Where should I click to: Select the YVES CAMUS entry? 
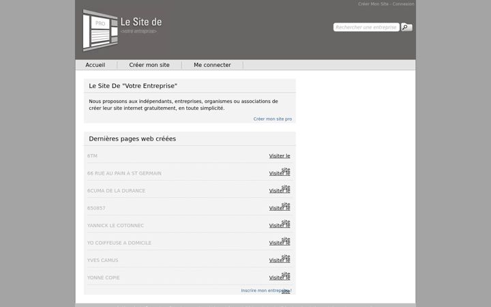click(x=103, y=261)
